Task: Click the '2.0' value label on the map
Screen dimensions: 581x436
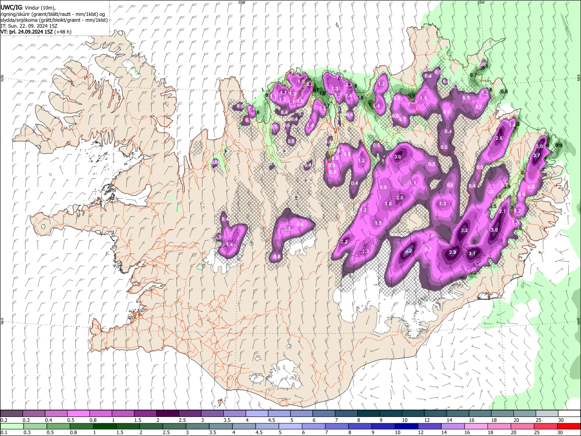Action: click(x=400, y=198)
